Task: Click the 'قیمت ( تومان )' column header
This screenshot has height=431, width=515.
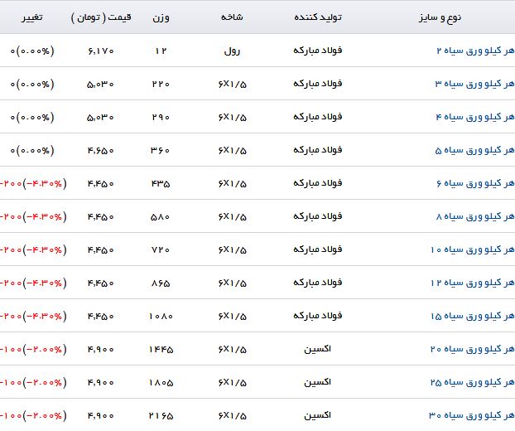Action: [x=101, y=17]
